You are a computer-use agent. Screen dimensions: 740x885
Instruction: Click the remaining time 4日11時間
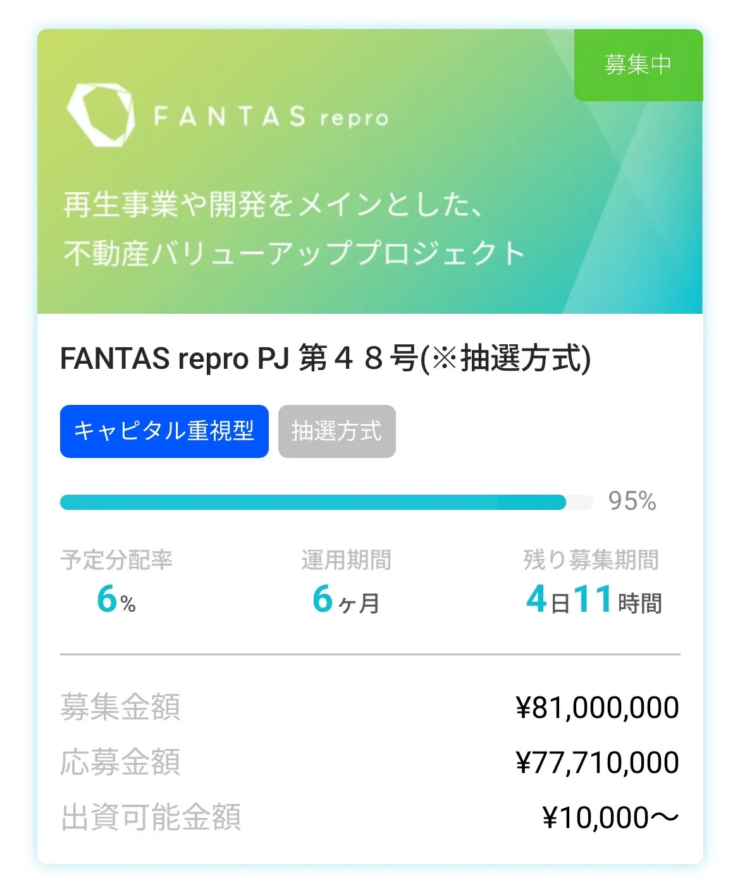[594, 599]
